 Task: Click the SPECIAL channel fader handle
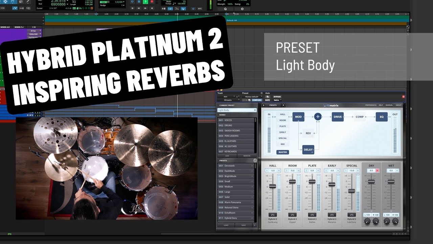point(351,190)
